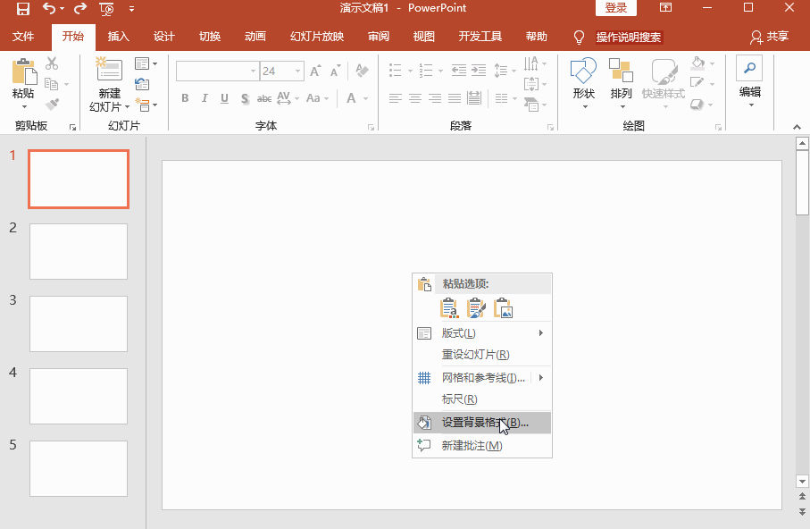Click the 登录 (Sign in) button
Image resolution: width=810 pixels, height=529 pixels.
click(x=615, y=8)
